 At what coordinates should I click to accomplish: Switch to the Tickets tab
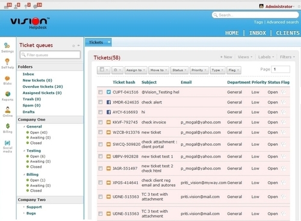coord(96,42)
